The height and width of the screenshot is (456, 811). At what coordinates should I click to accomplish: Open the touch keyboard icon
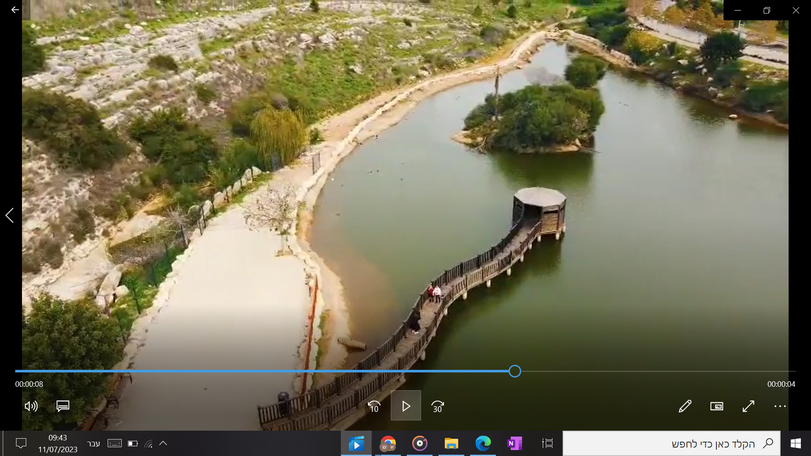pyautogui.click(x=114, y=443)
